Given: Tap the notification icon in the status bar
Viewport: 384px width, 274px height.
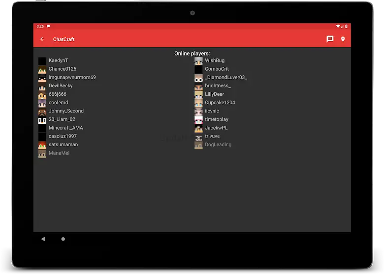Looking at the screenshot, I should (x=48, y=26).
